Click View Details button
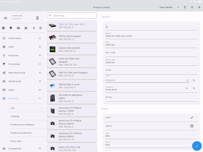The height and width of the screenshot is (152, 203). [166, 7]
